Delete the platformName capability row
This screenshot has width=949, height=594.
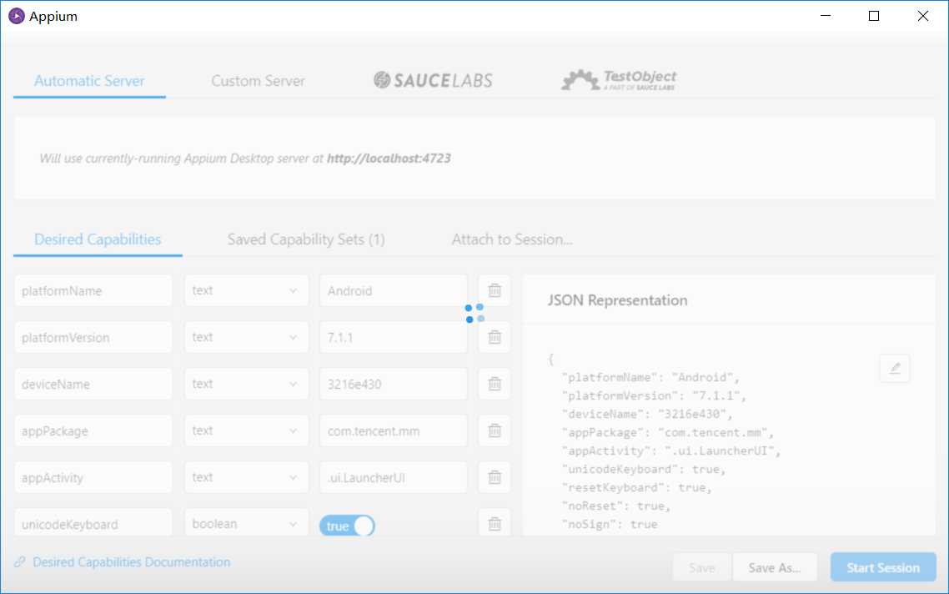pyautogui.click(x=495, y=290)
